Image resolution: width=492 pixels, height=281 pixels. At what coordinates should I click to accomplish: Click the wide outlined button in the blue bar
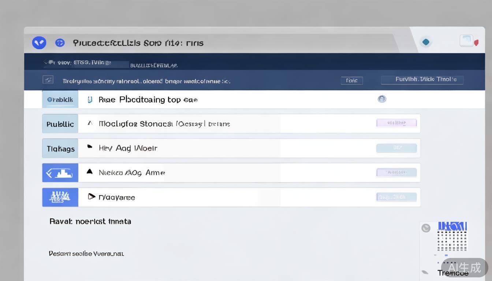pyautogui.click(x=422, y=79)
